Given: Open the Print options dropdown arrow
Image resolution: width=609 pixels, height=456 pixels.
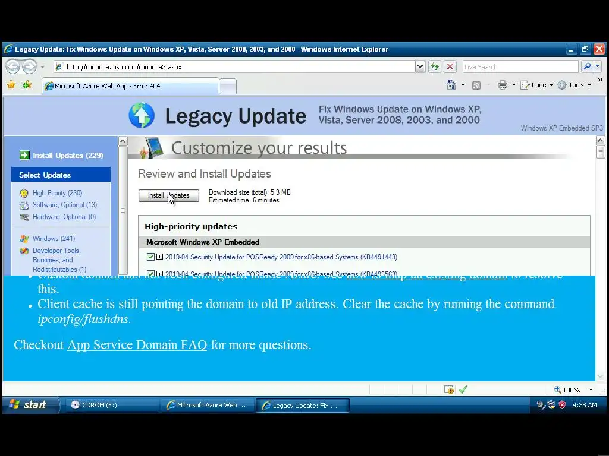Looking at the screenshot, I should (514, 85).
